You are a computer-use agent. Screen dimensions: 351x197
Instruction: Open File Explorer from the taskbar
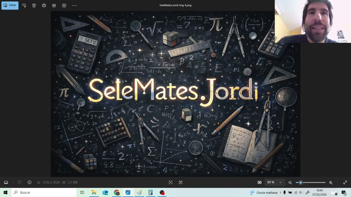(94, 193)
